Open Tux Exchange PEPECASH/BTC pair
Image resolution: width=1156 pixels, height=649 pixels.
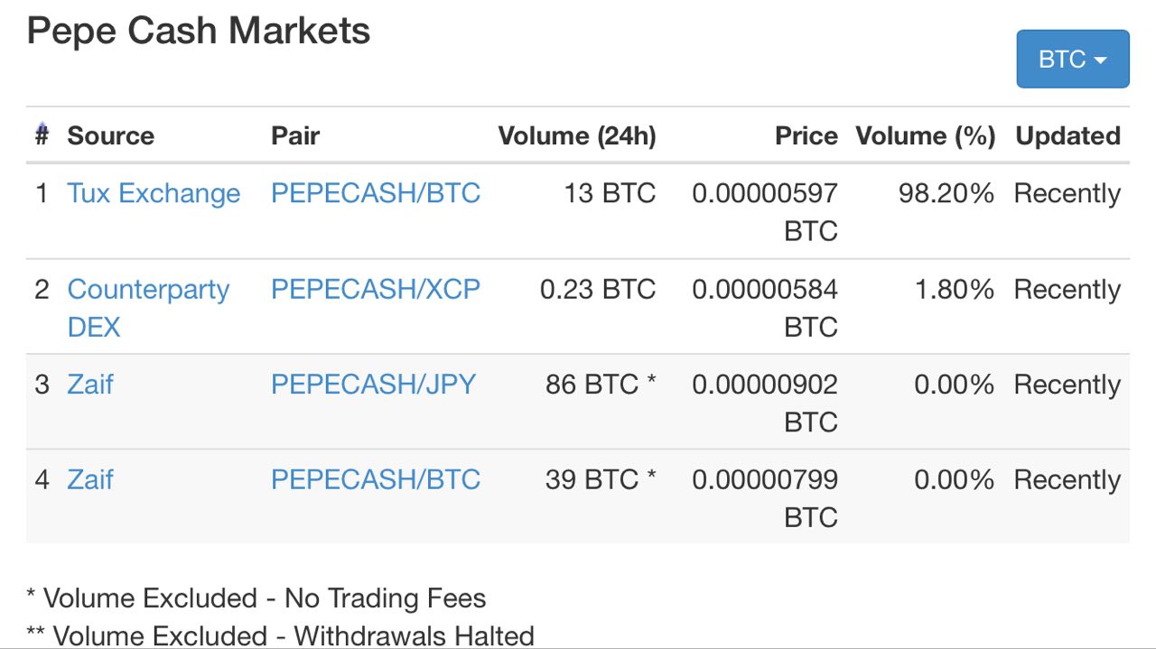376,193
